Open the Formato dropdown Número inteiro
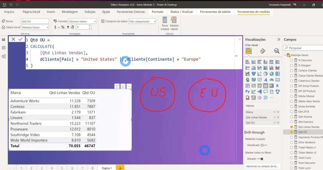Viewport: 323px width, 170px height. coord(82,21)
